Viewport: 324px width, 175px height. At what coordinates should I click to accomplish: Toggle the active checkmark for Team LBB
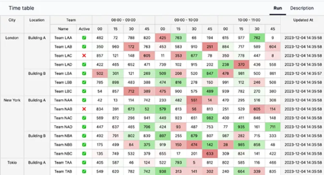[84, 82]
